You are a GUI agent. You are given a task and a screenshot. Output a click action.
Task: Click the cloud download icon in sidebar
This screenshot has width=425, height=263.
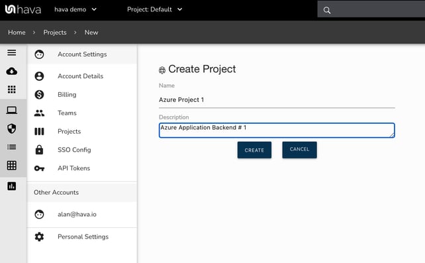(x=12, y=72)
